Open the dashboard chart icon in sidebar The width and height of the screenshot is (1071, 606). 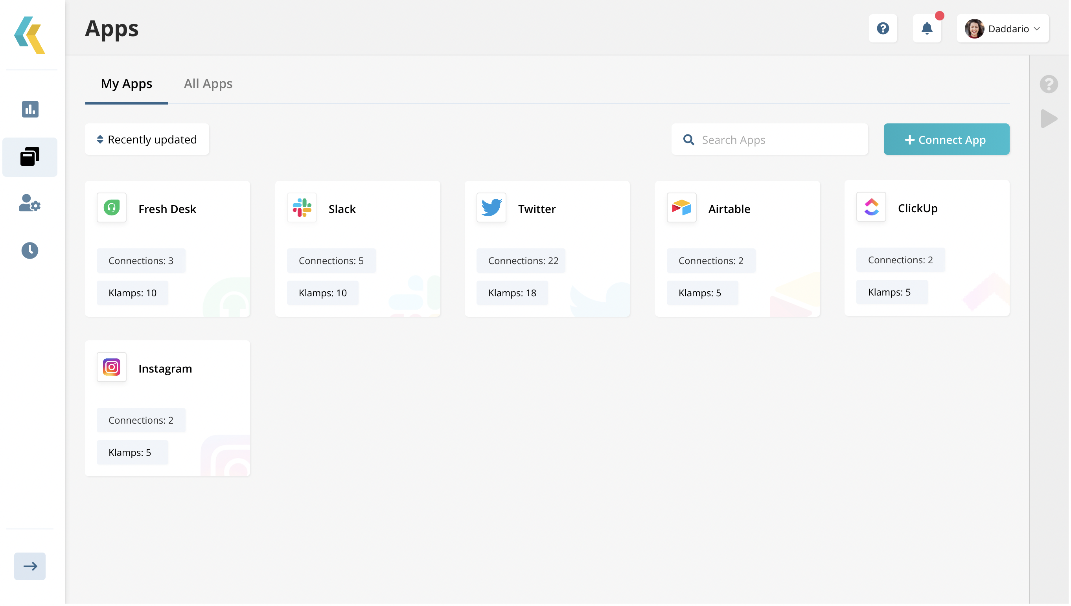(30, 110)
